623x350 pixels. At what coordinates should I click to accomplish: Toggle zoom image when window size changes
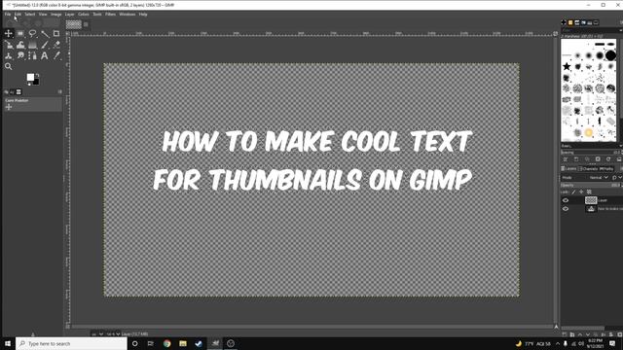pyautogui.click(x=556, y=34)
